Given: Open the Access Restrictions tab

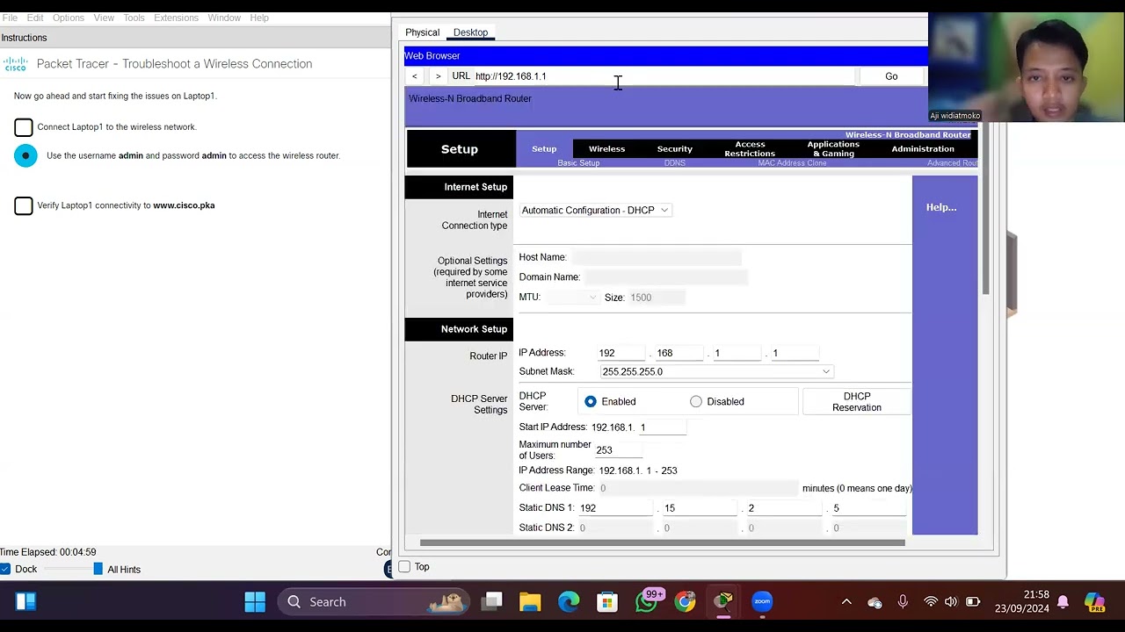Looking at the screenshot, I should coord(750,149).
